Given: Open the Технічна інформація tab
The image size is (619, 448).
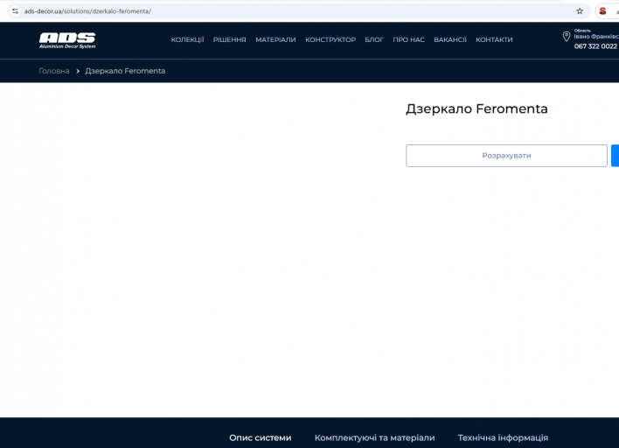Looking at the screenshot, I should [x=503, y=437].
